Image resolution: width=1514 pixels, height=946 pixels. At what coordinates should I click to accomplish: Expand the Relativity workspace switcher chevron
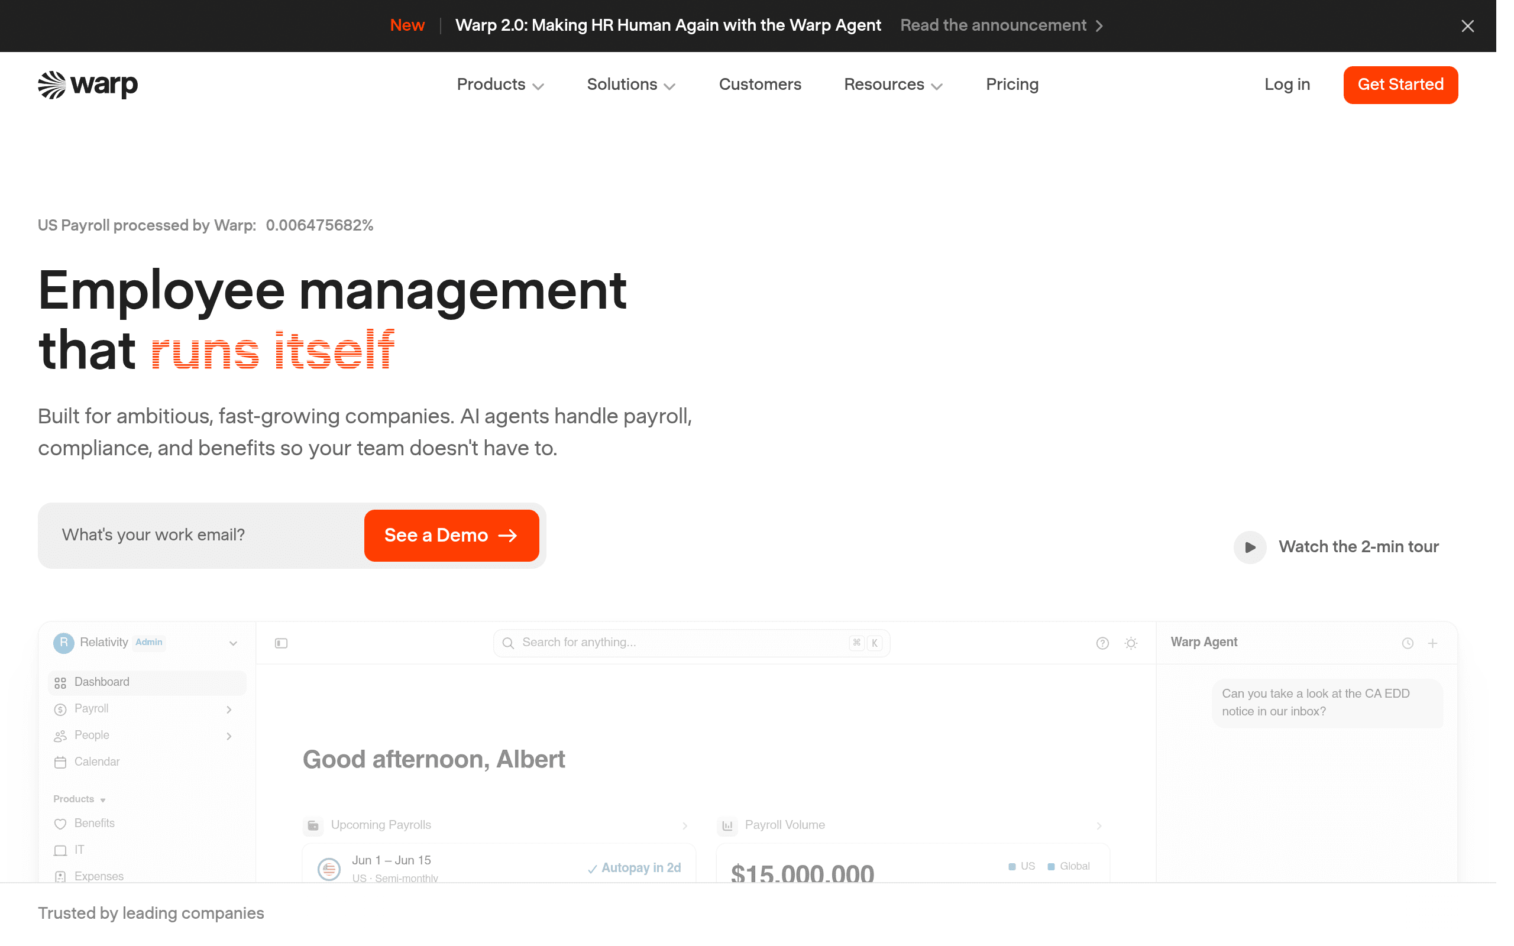(x=233, y=643)
